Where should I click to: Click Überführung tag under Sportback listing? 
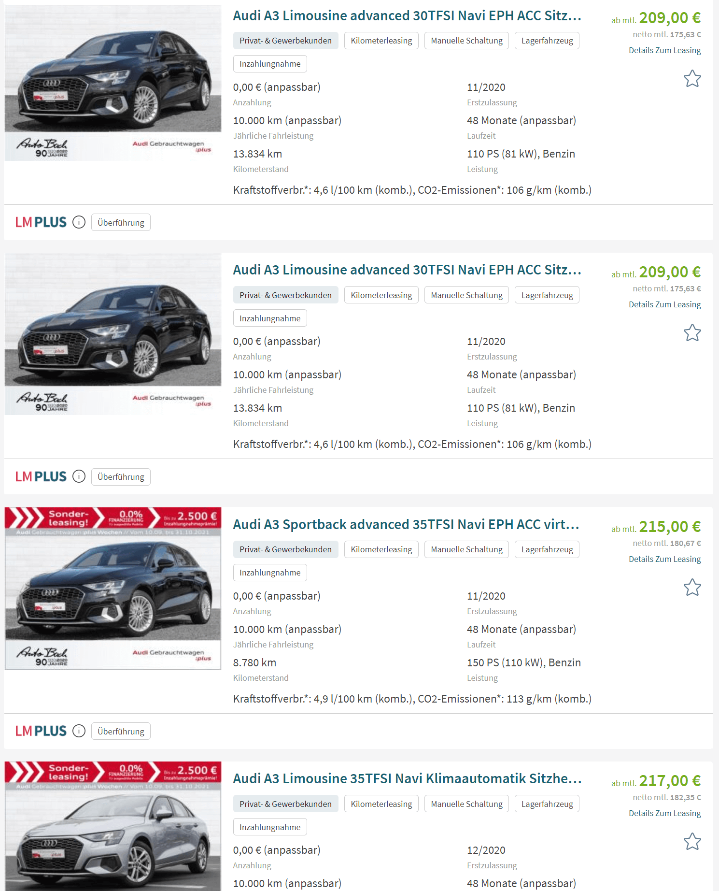(121, 731)
